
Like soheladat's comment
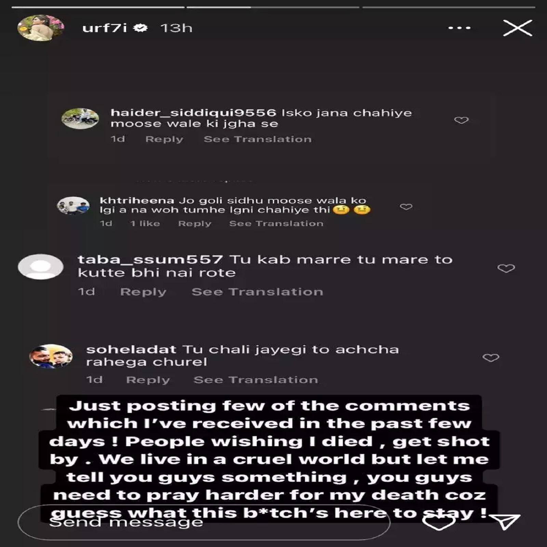click(x=491, y=358)
